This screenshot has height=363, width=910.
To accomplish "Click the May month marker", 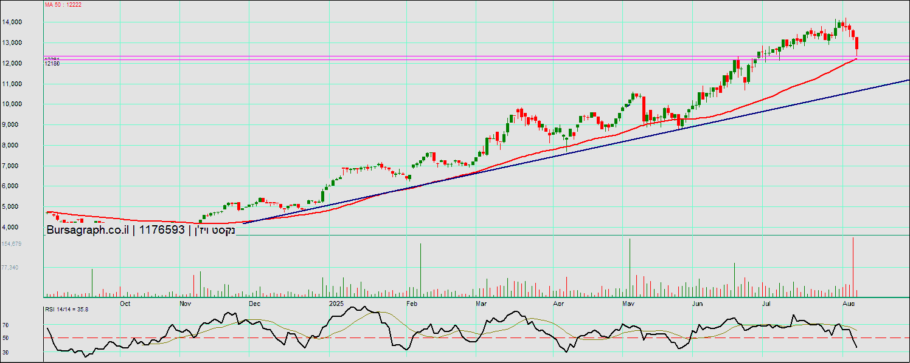I will pos(629,303).
